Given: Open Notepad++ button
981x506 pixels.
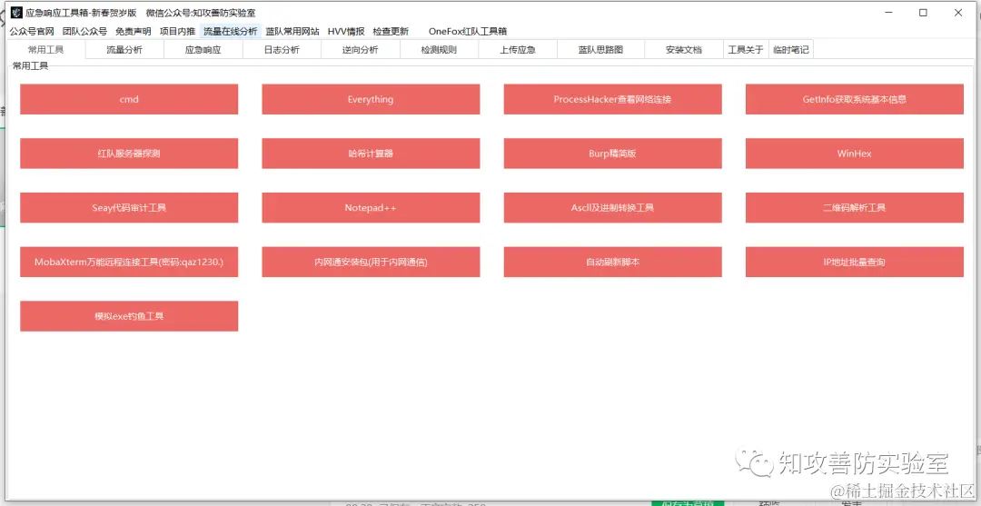Looking at the screenshot, I should [371, 208].
